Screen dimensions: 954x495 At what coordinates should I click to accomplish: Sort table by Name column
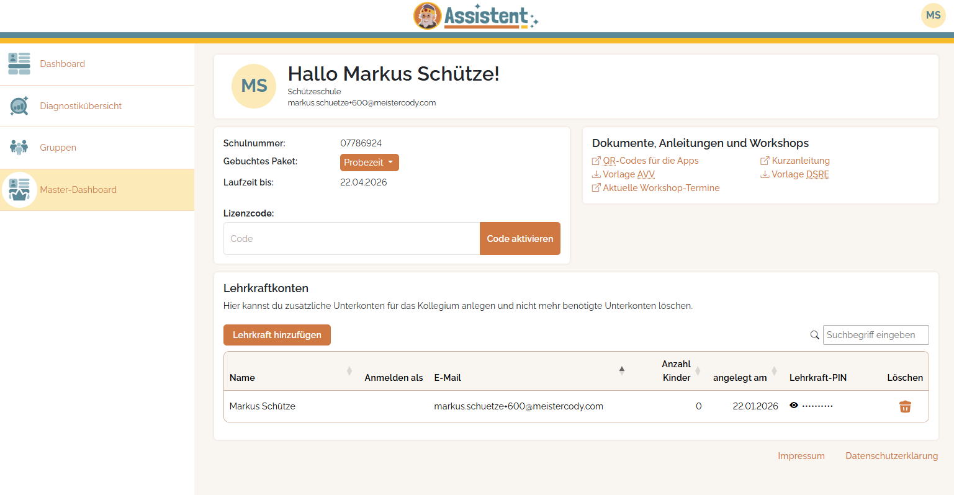[x=349, y=371]
